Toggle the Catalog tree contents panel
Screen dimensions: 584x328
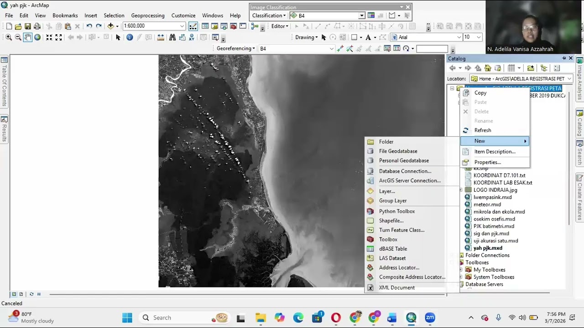(544, 68)
